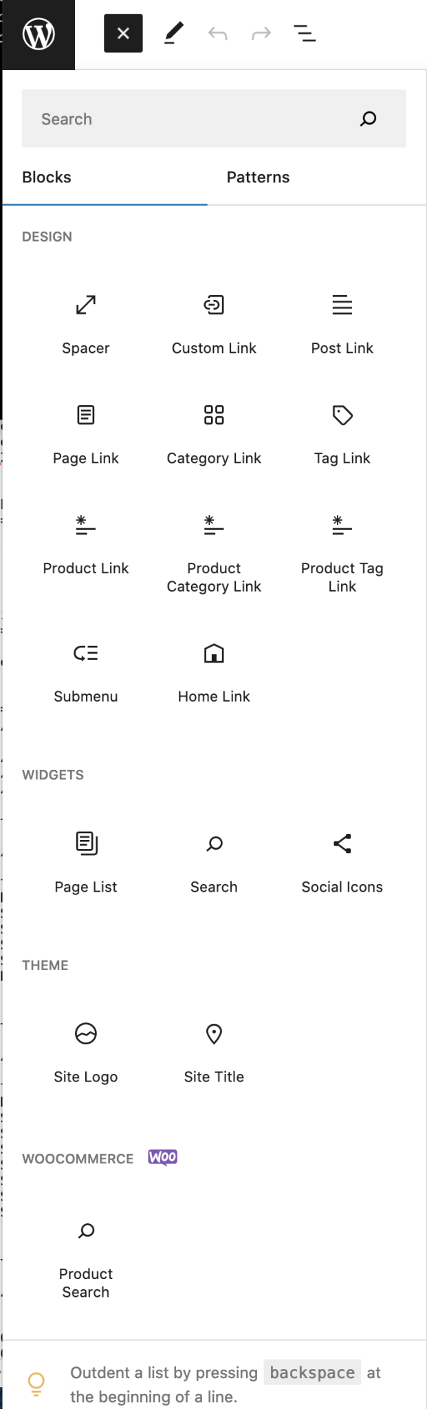Add the Home Link block
Screen dimensions: 427x1409
point(214,672)
